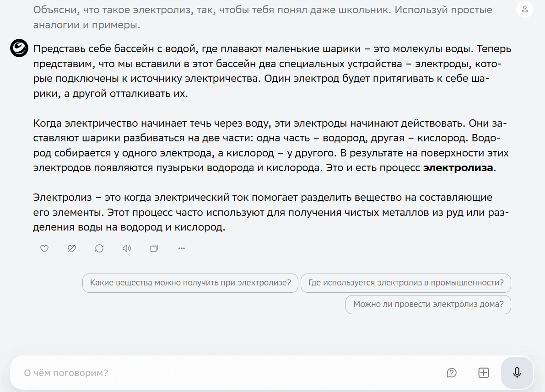Like Alice's answer with the heart icon
545x392 pixels.
(44, 248)
